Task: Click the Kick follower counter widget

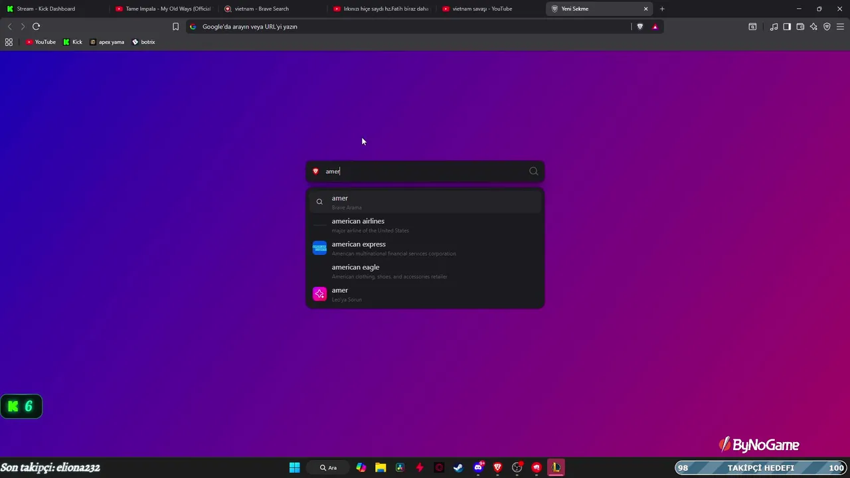Action: (21, 406)
